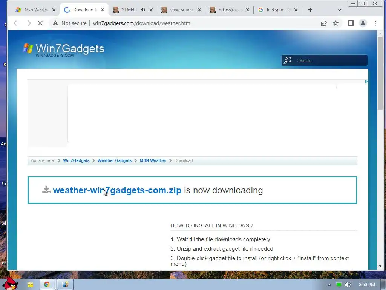Open the taskbar control panel icon
The height and width of the screenshot is (290, 386).
(65, 285)
